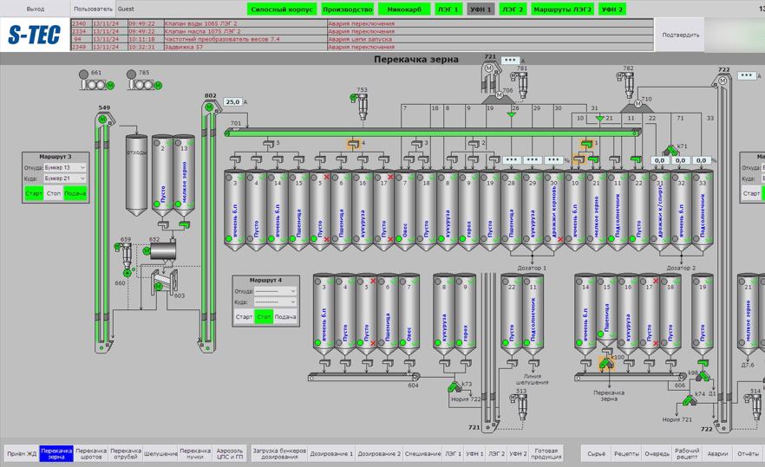765x467 pixels.
Task: Open Маршрут 3 Куда dropdown
Action: click(65, 178)
